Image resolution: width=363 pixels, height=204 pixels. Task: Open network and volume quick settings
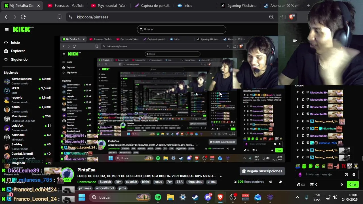tap(331, 197)
